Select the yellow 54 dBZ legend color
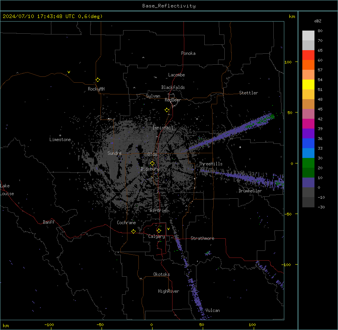 pos(308,84)
